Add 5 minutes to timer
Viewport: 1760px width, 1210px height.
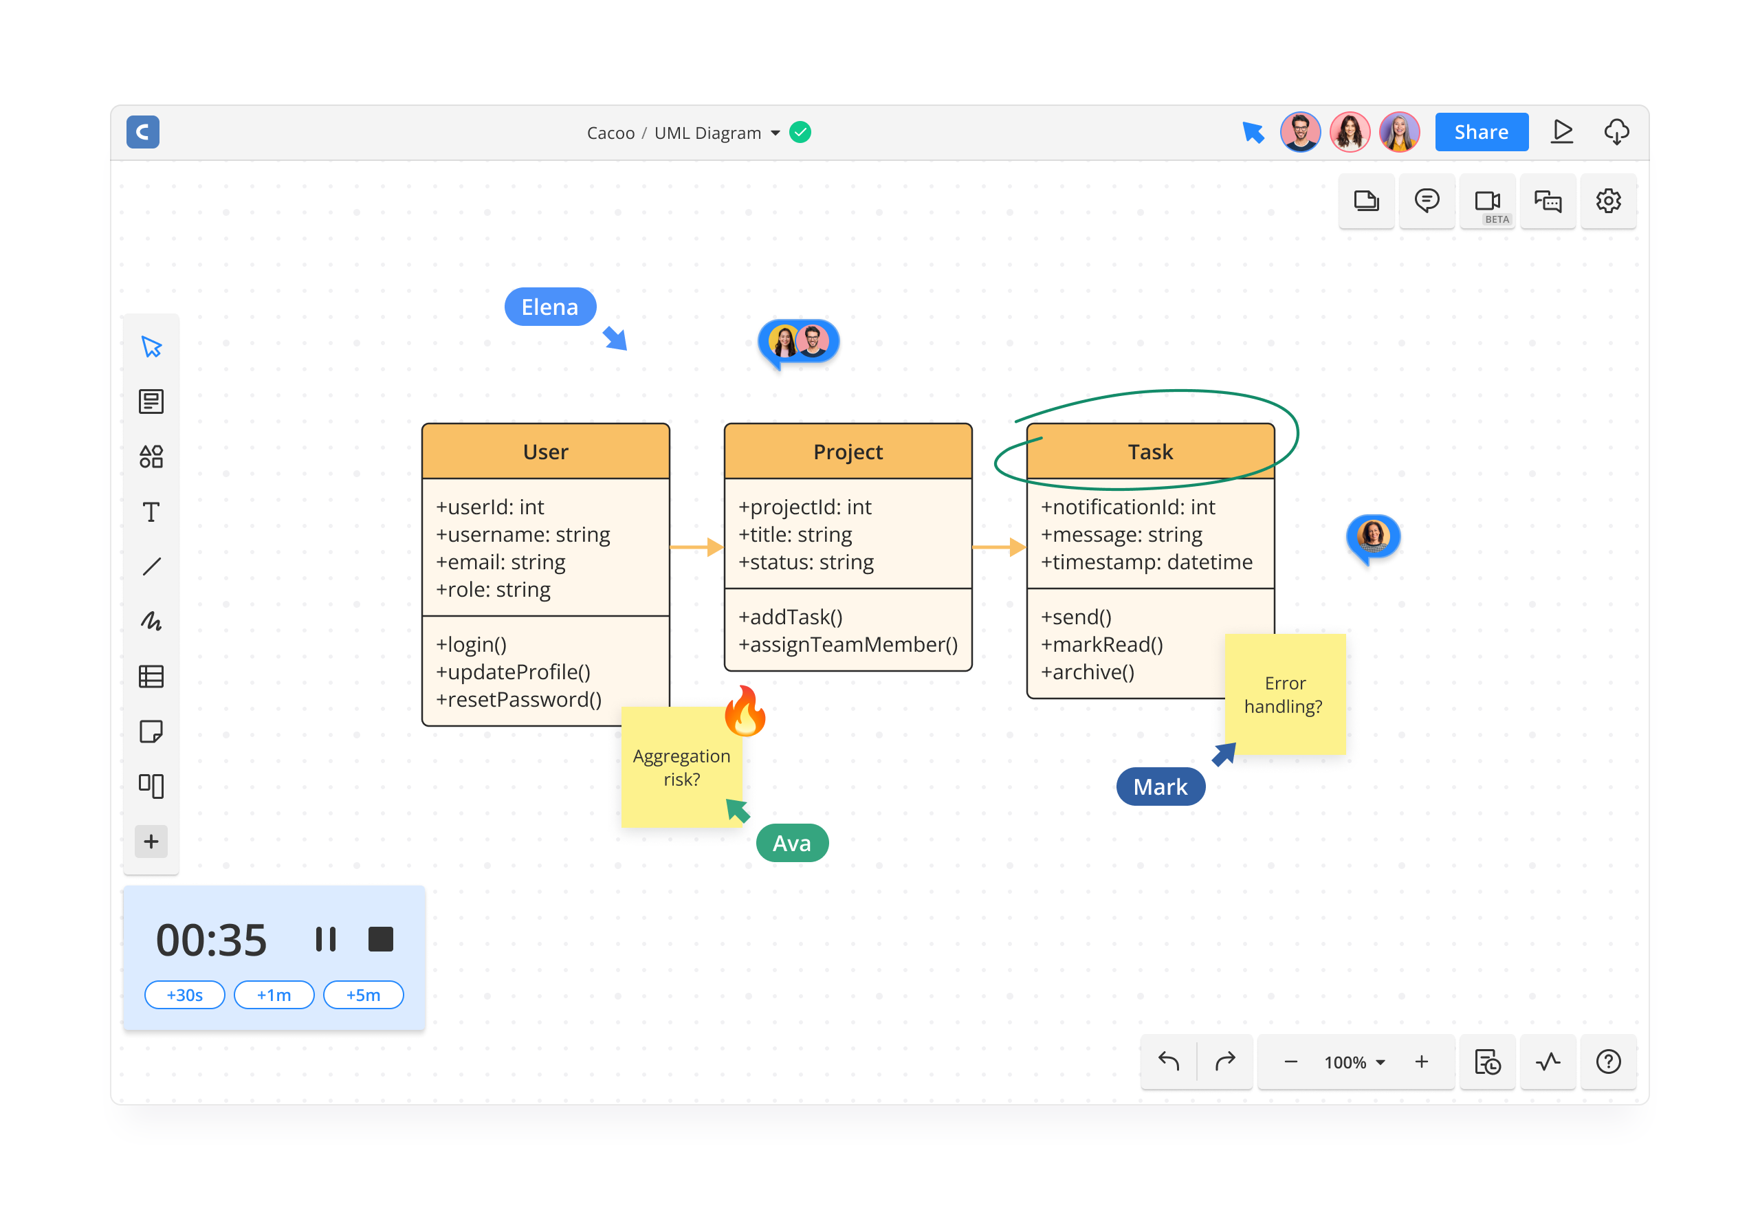click(x=363, y=995)
